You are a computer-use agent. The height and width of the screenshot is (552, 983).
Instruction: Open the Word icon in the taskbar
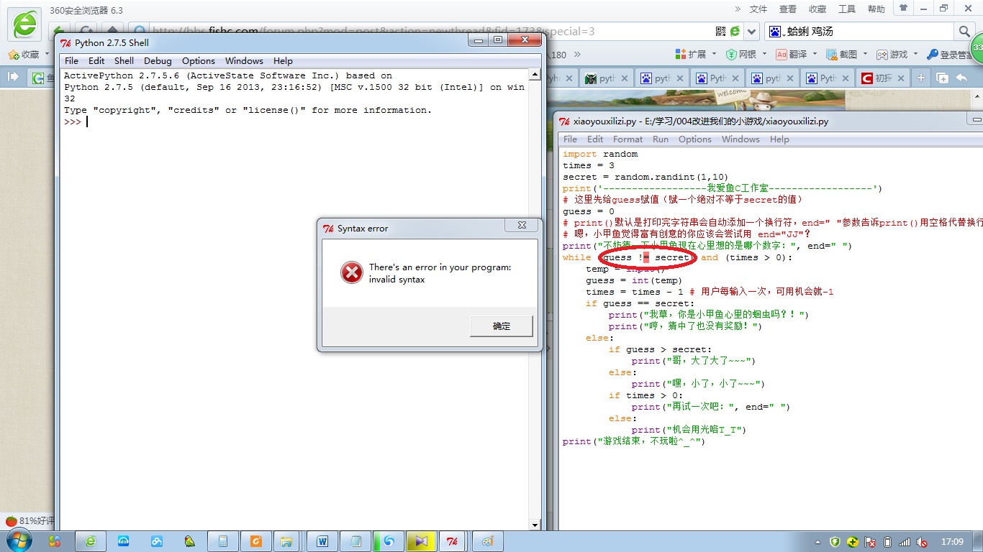tap(322, 541)
